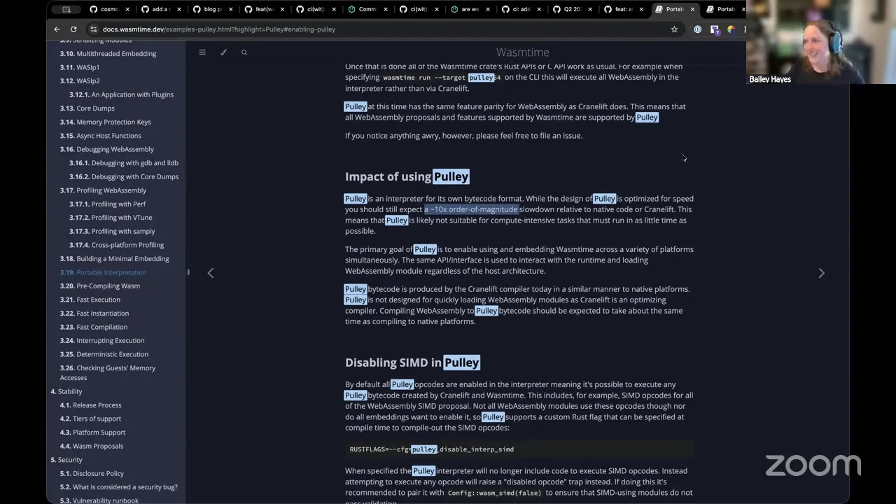This screenshot has width=896, height=504.
Task: Switch to the 'blog p' GitHub tab
Action: 213,9
